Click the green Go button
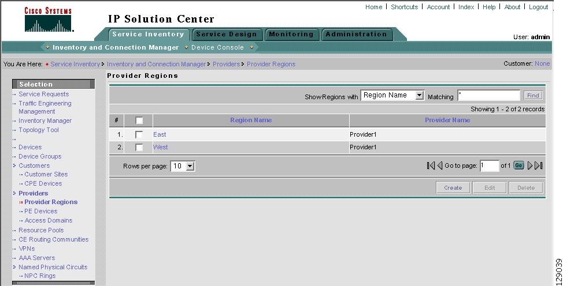The width and height of the screenshot is (563, 286). tap(519, 165)
